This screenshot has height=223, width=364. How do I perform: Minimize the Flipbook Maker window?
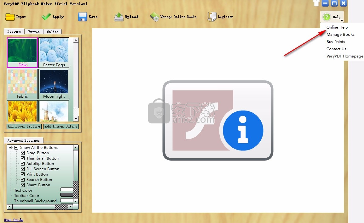[325, 3]
